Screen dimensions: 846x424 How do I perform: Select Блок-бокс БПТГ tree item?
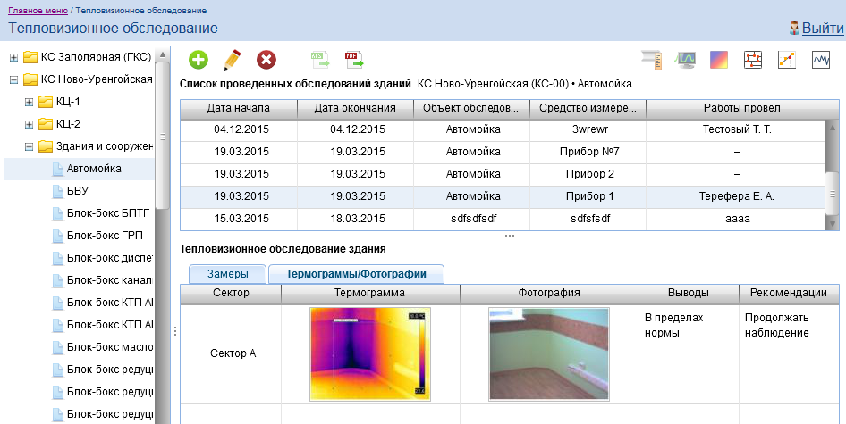coord(108,213)
